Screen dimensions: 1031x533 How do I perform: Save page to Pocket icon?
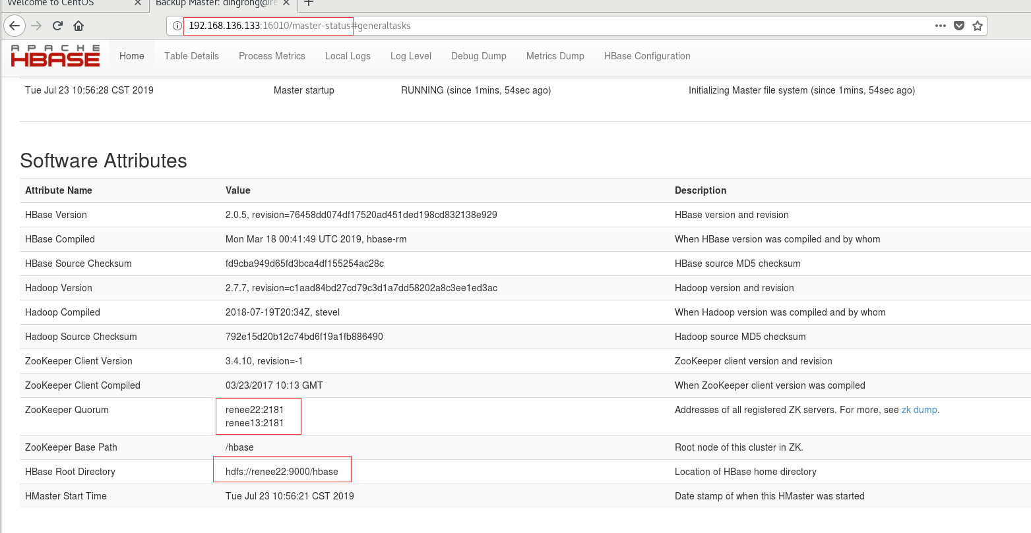click(x=959, y=26)
